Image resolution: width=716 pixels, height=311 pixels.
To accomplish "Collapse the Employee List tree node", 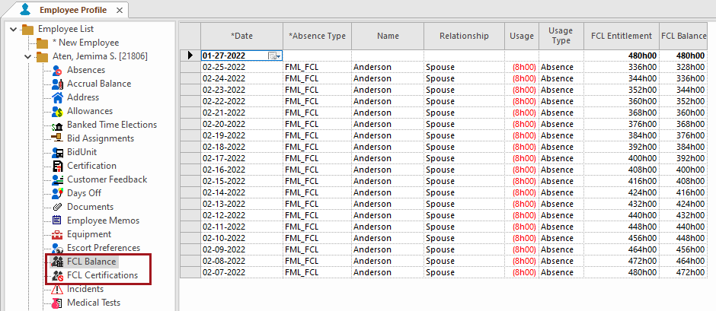I will click(12, 29).
